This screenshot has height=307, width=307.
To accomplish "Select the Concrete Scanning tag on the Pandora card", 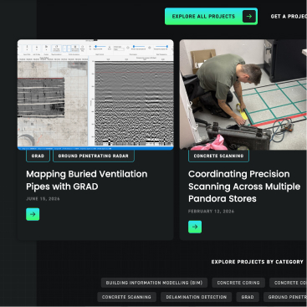I will pyautogui.click(x=218, y=156).
